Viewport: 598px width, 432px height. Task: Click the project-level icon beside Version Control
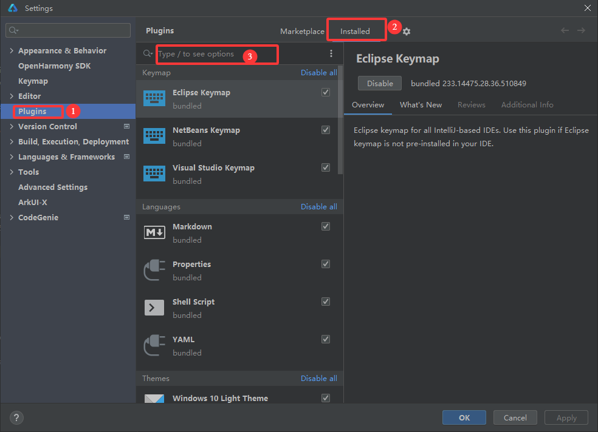pos(126,126)
